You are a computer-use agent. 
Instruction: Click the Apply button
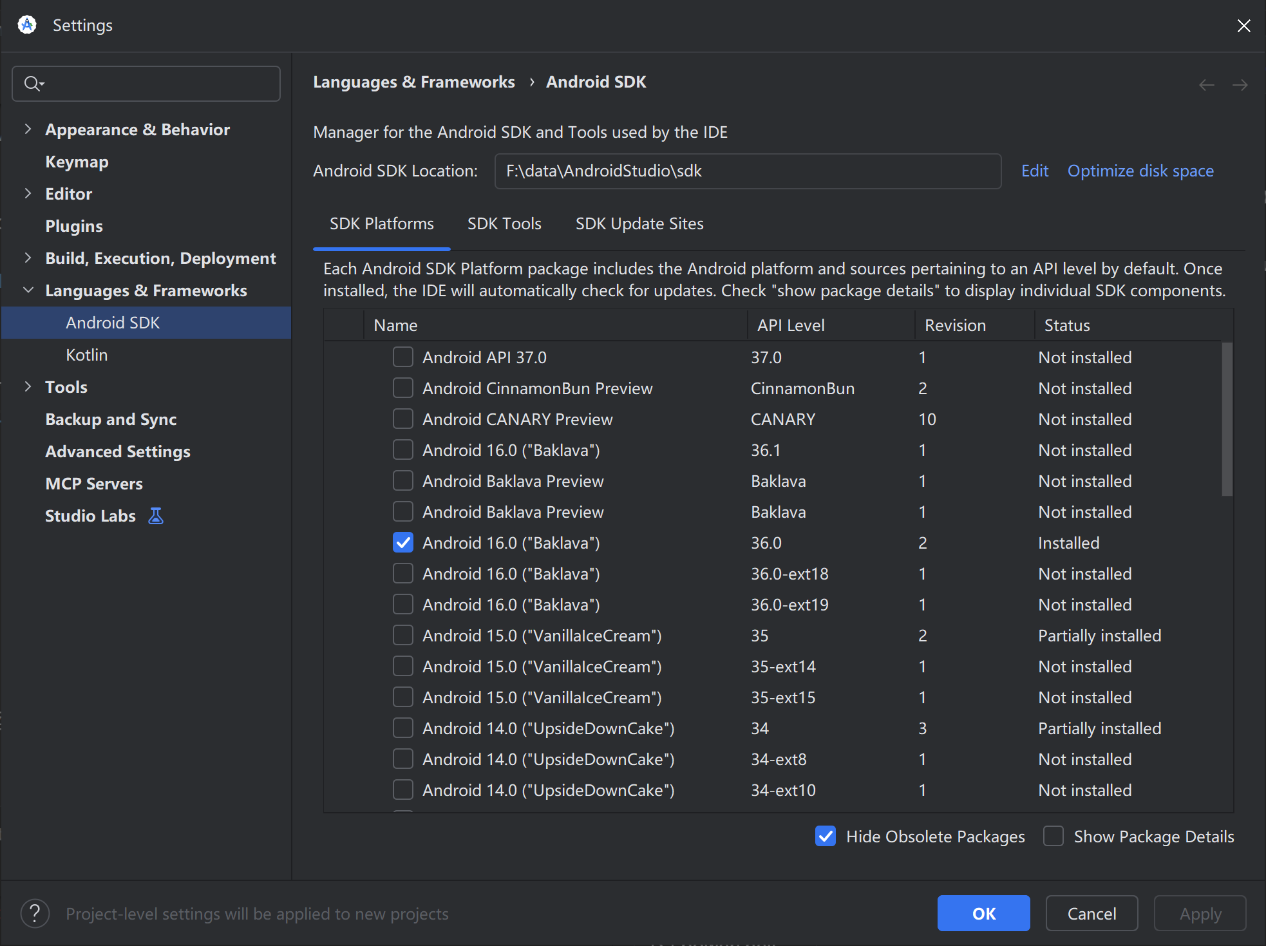click(1200, 913)
